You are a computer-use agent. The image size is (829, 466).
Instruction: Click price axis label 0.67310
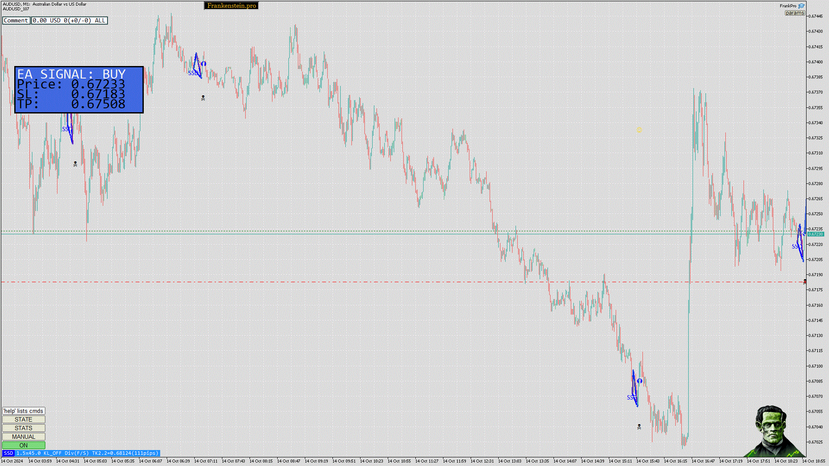tap(816, 153)
